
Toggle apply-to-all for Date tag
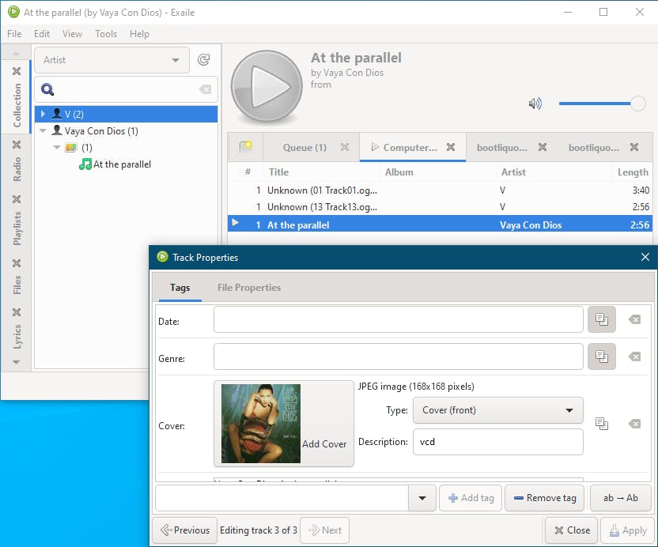point(602,319)
